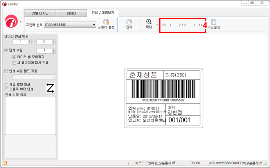This screenshot has width=270, height=168.
Task: Click the barcode in the label preview
Action: (164, 89)
